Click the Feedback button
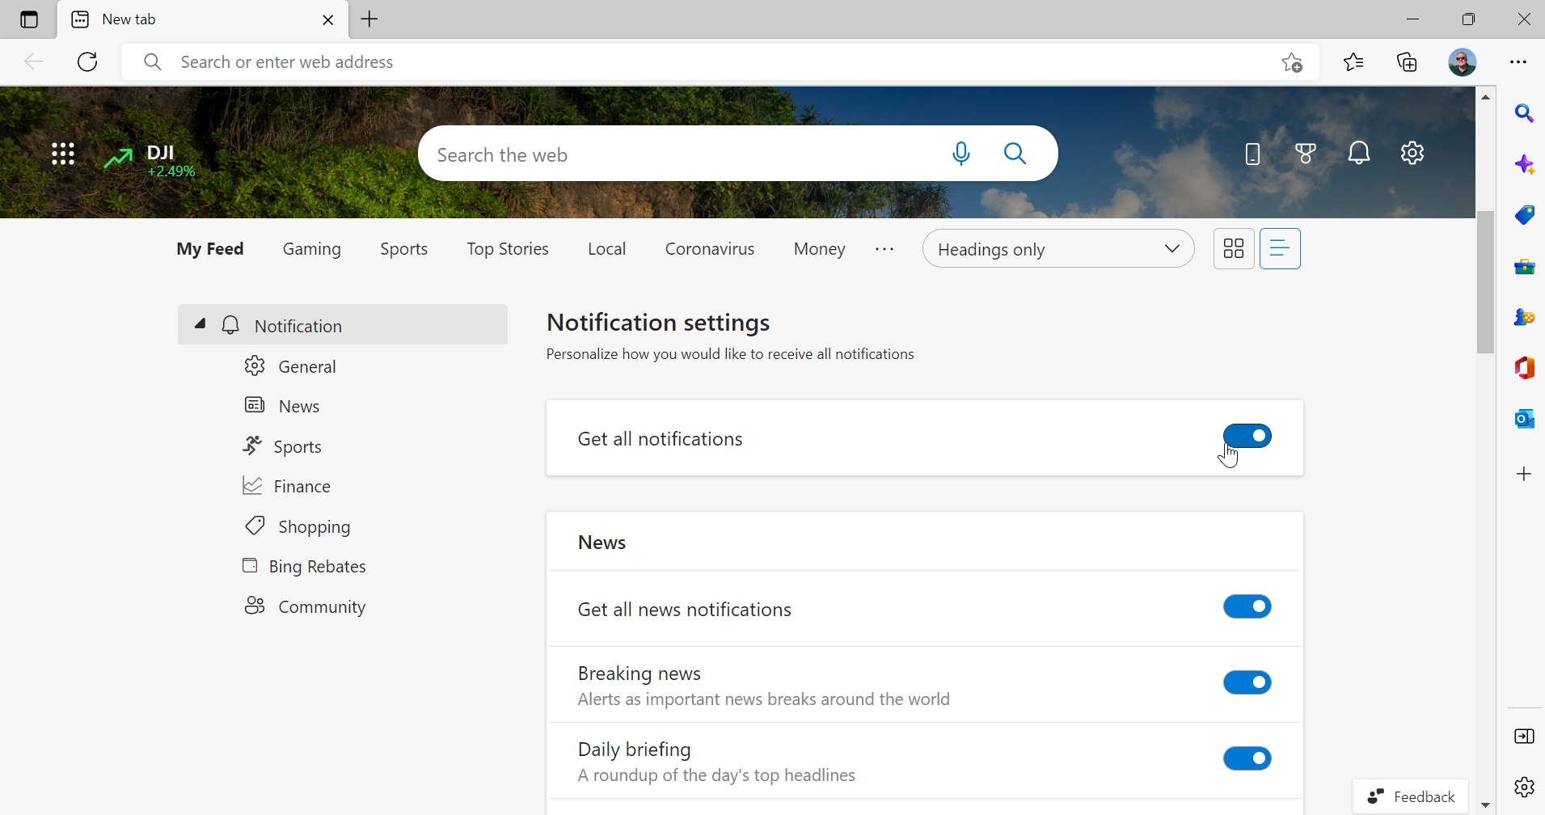Screen dimensions: 1545x815 [1411, 796]
